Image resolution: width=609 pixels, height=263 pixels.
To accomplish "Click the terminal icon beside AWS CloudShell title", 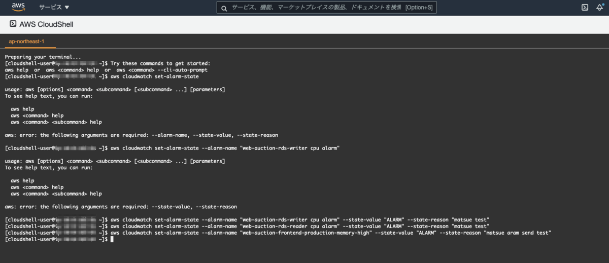I will [13, 24].
